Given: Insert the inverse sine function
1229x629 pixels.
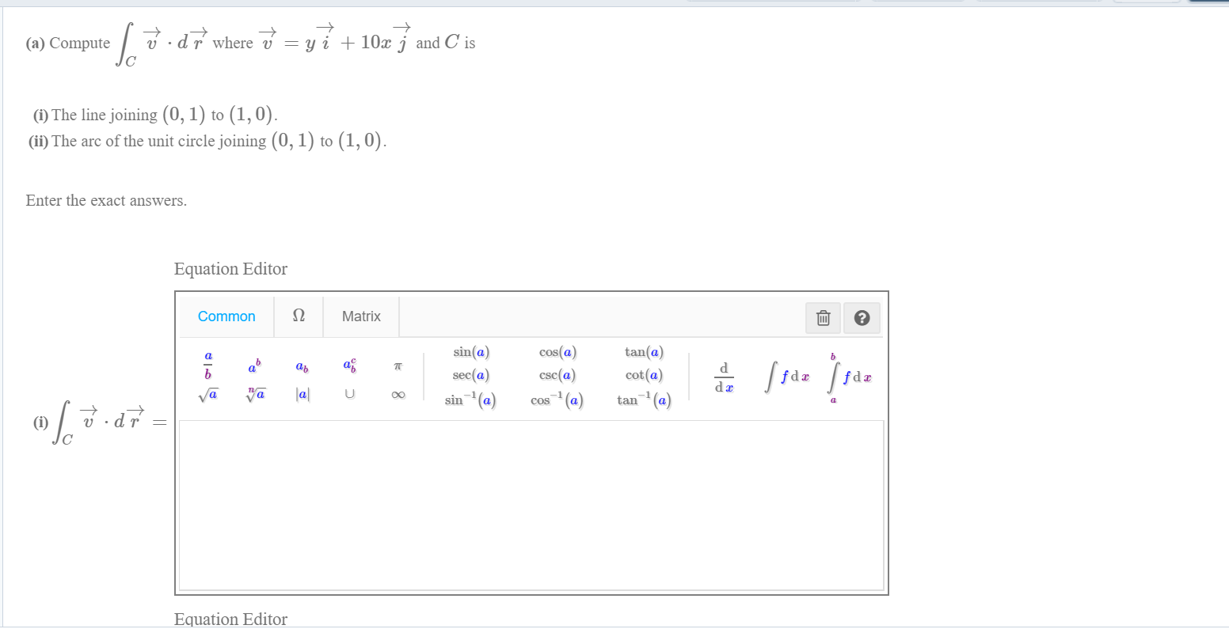Looking at the screenshot, I should click(x=470, y=400).
